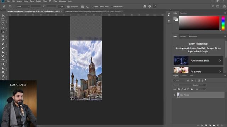Add a layer style via fx icon
Screen dimensions: 227x127
202,126
